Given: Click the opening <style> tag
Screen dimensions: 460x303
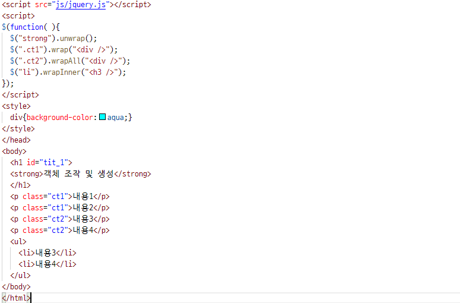Looking at the screenshot, I should coord(16,106).
